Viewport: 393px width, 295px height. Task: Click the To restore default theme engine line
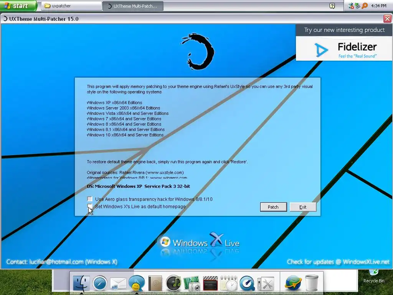coord(167,162)
